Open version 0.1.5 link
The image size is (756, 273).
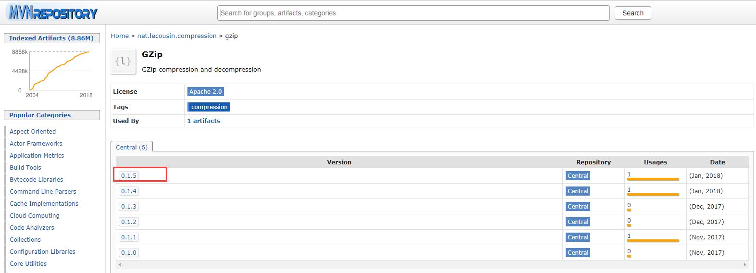pos(129,176)
